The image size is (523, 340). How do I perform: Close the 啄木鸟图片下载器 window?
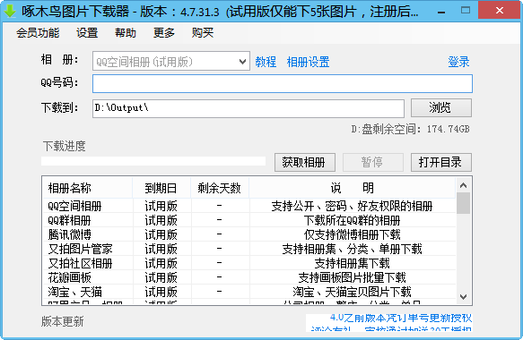[500, 11]
